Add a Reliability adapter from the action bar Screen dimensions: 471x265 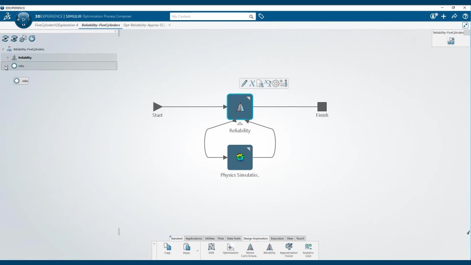(x=269, y=249)
